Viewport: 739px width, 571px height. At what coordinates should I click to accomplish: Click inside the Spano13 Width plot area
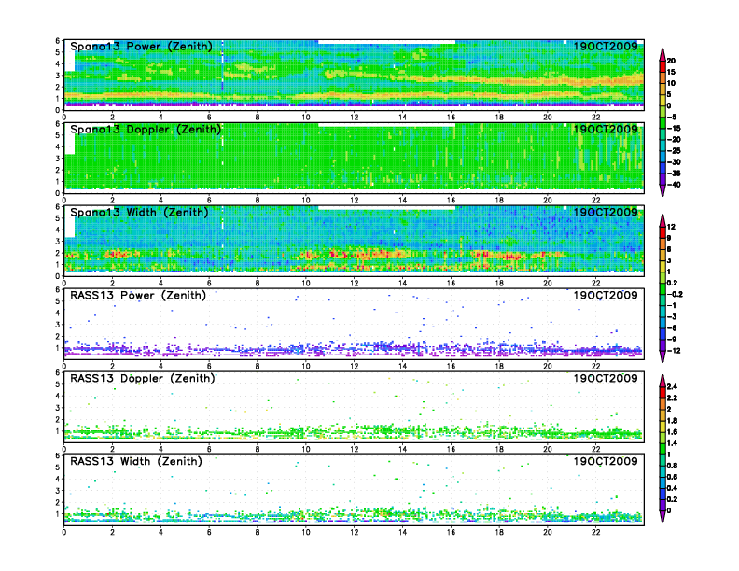coord(354,241)
